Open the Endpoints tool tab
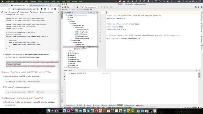This screenshot has height=114, width=203. tap(140, 105)
